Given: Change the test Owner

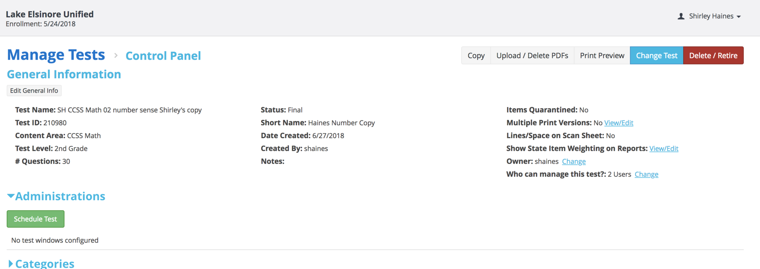Looking at the screenshot, I should click(x=574, y=162).
